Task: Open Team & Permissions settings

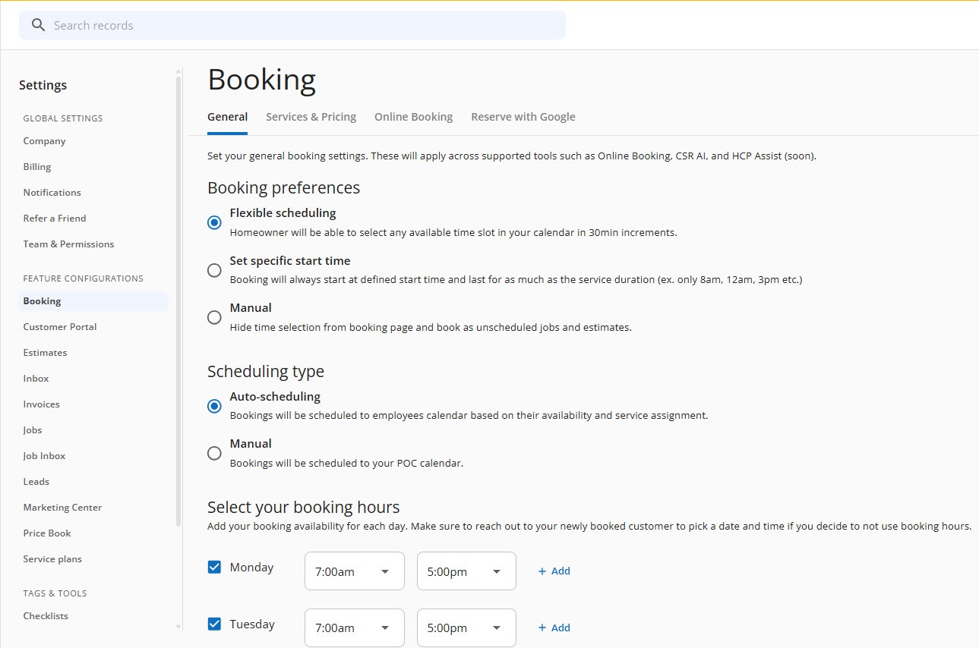Action: (68, 244)
